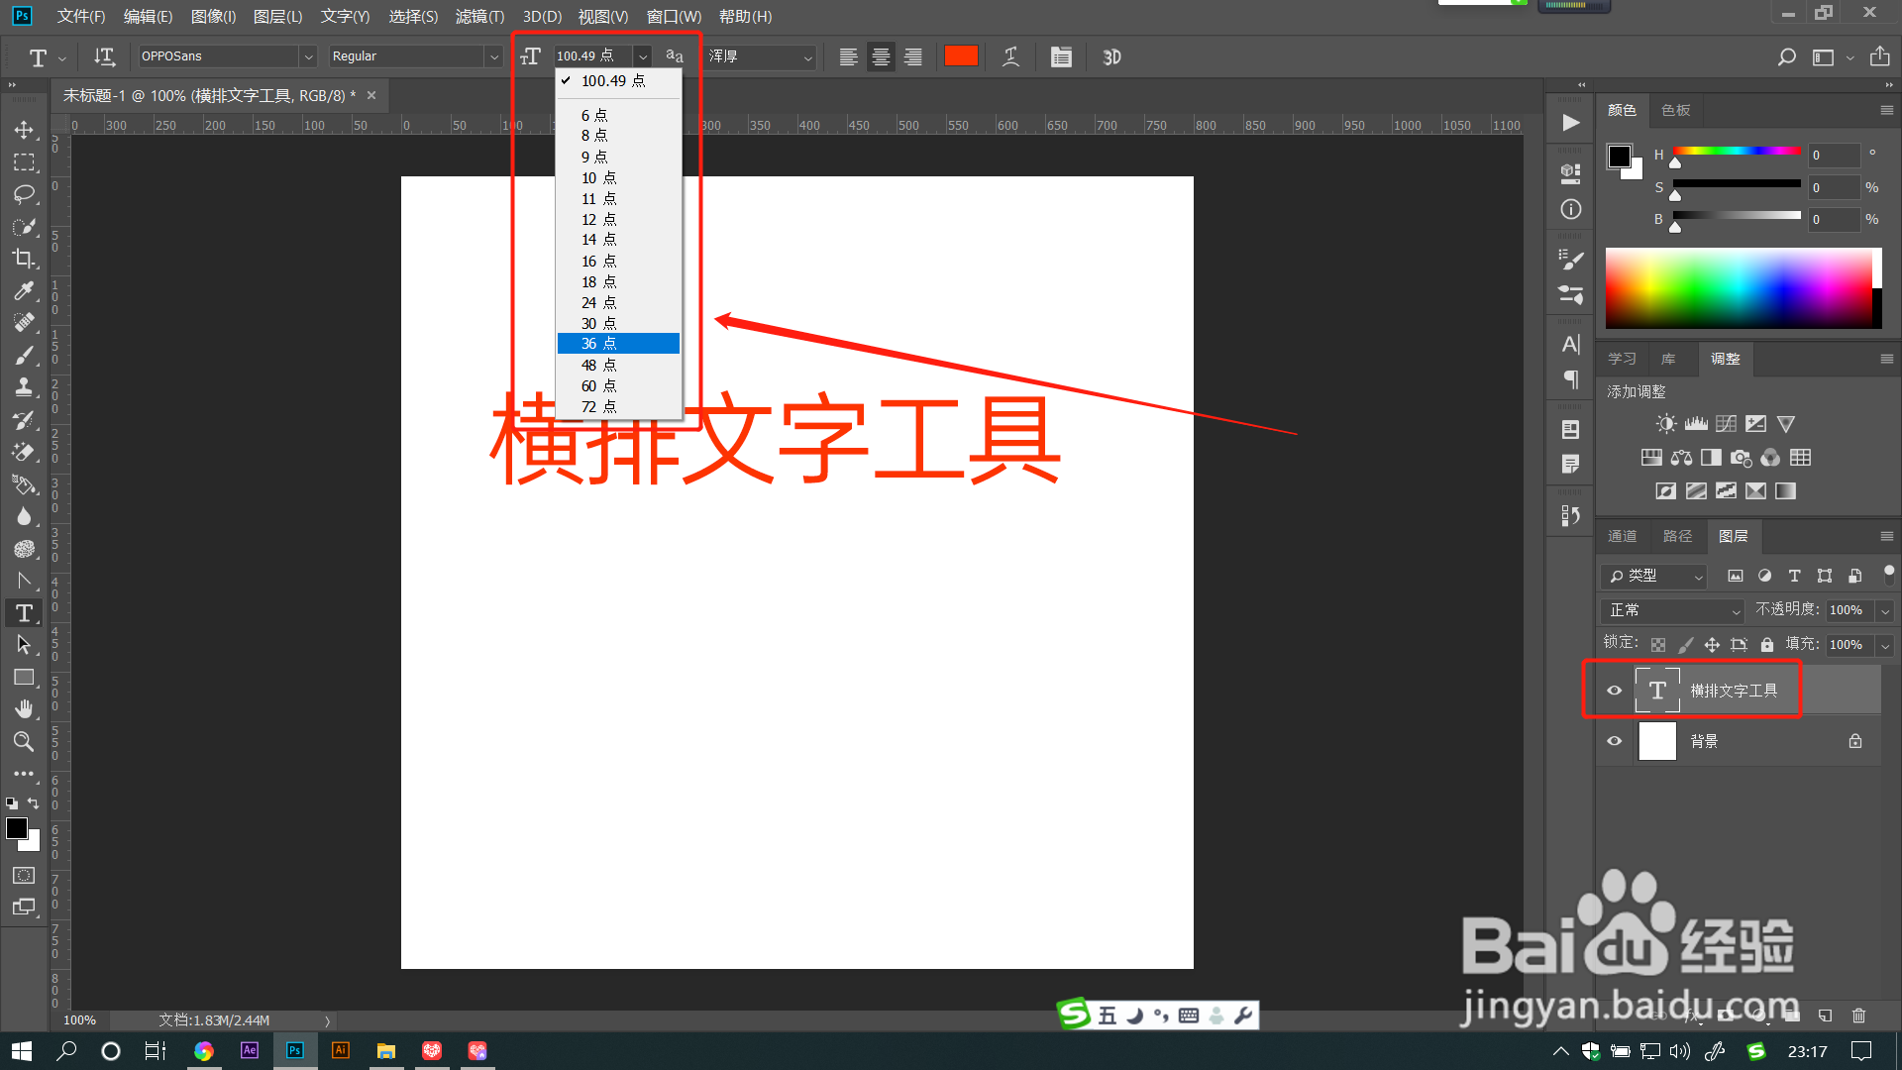This screenshot has height=1070, width=1902.
Task: Click center text alignment icon
Action: (881, 56)
